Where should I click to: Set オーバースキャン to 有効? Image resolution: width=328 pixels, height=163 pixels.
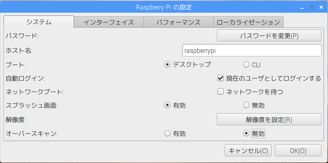click(175, 134)
